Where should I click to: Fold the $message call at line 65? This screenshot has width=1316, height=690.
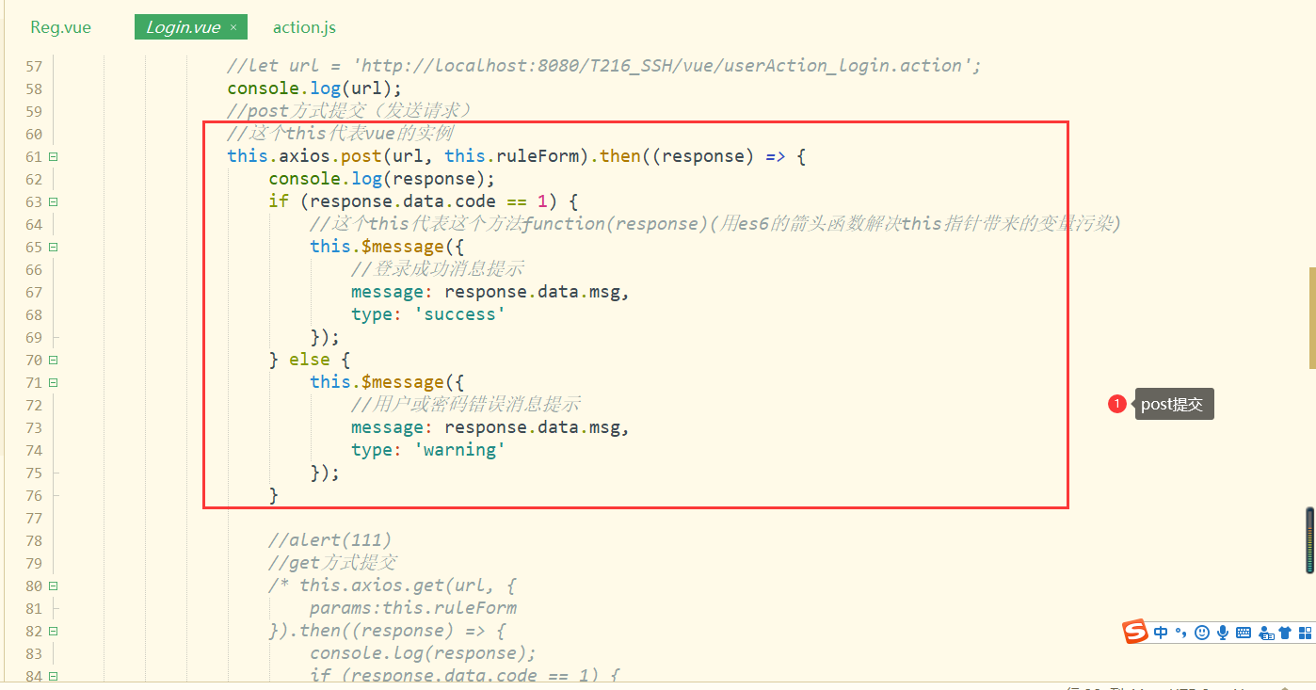point(54,247)
